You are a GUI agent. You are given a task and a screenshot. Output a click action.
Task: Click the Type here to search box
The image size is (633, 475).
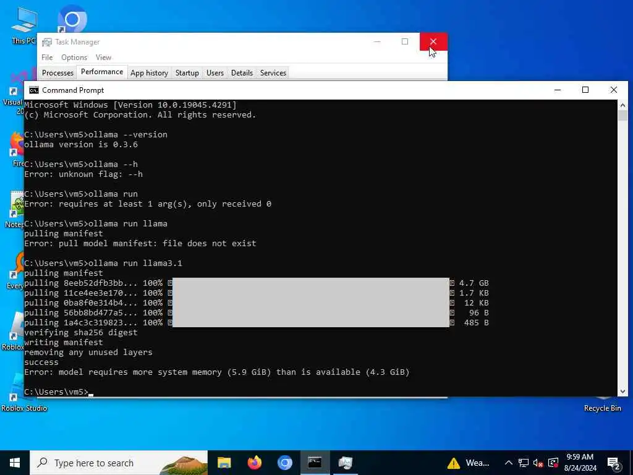(x=119, y=463)
